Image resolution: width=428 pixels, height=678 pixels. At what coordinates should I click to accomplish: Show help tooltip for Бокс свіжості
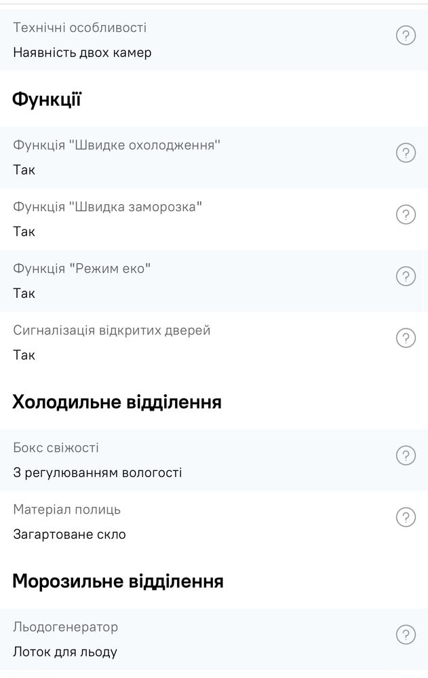(x=406, y=455)
